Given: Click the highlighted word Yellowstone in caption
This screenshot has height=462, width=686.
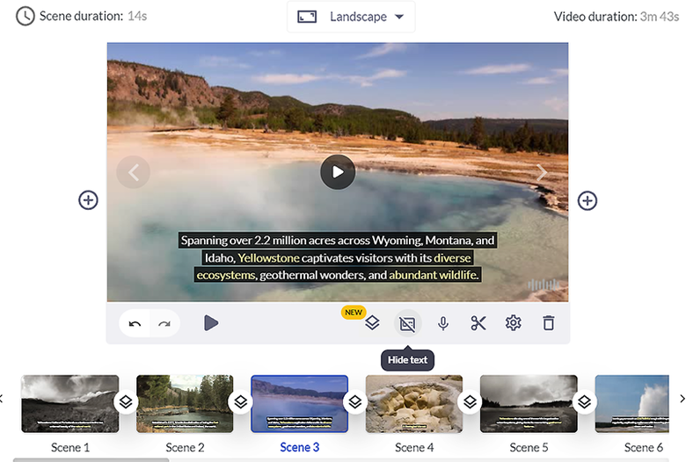Looking at the screenshot, I should click(268, 258).
